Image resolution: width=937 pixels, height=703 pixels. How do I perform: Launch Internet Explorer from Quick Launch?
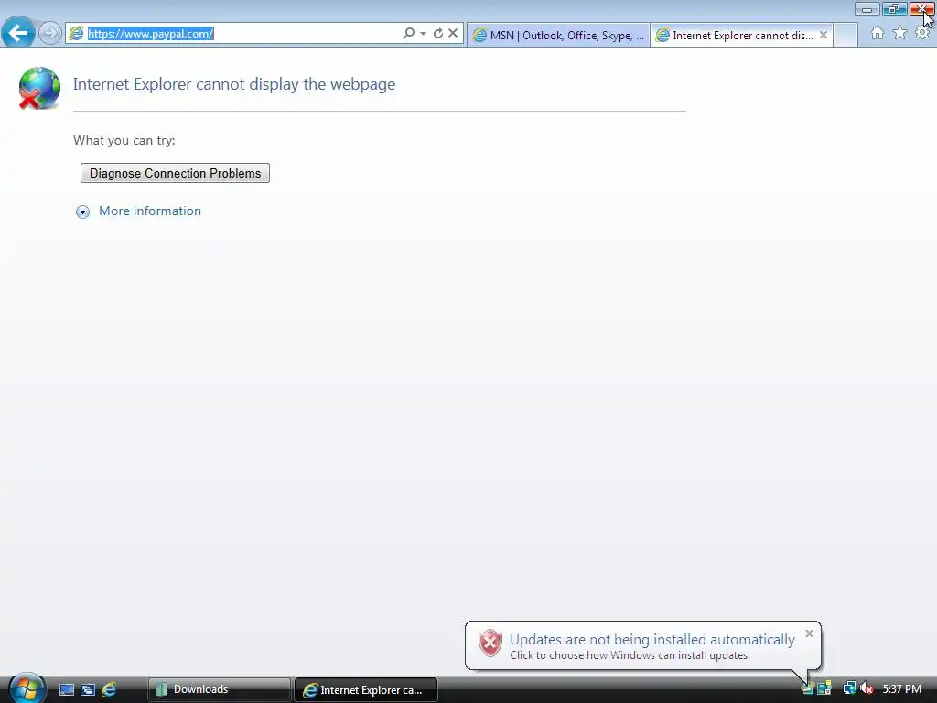[x=109, y=690]
